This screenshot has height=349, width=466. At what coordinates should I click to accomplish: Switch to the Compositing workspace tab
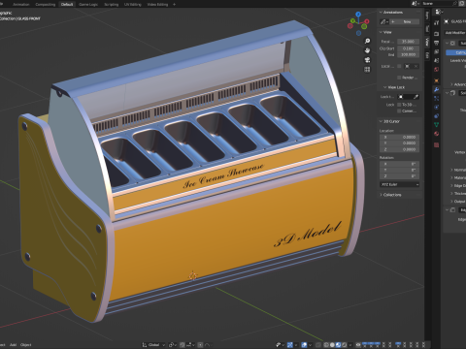pyautogui.click(x=45, y=4)
